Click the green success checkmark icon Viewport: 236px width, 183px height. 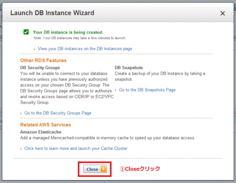pos(26,32)
